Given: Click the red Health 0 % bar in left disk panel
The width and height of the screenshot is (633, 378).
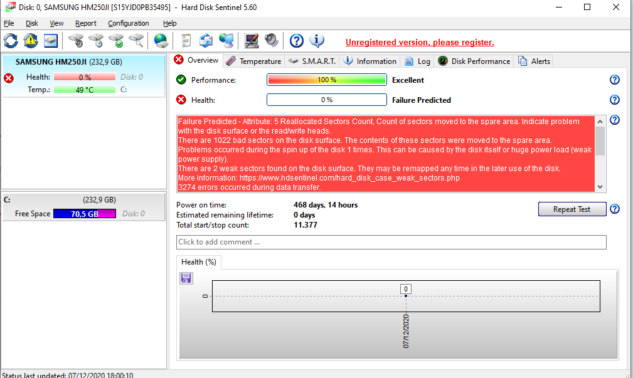Looking at the screenshot, I should click(x=84, y=77).
